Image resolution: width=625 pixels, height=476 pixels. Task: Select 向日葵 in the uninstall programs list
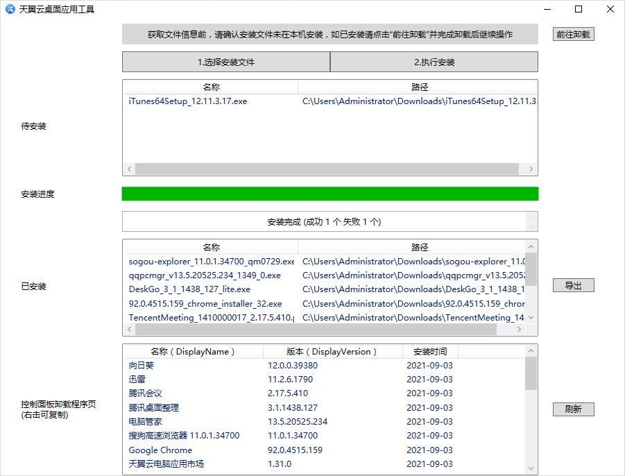(141, 364)
